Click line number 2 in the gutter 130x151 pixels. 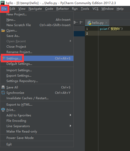point(87,34)
